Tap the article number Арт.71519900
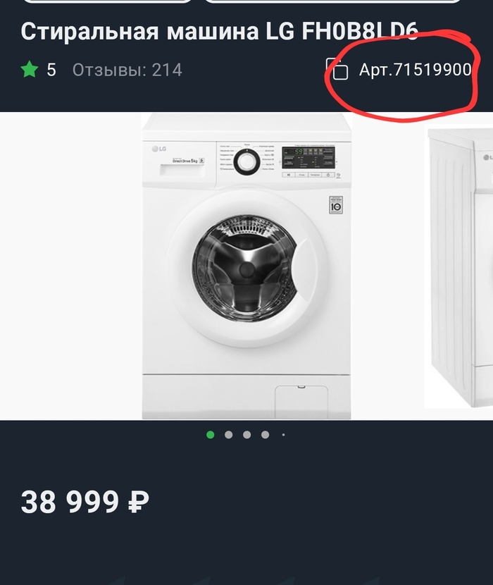 tap(415, 70)
